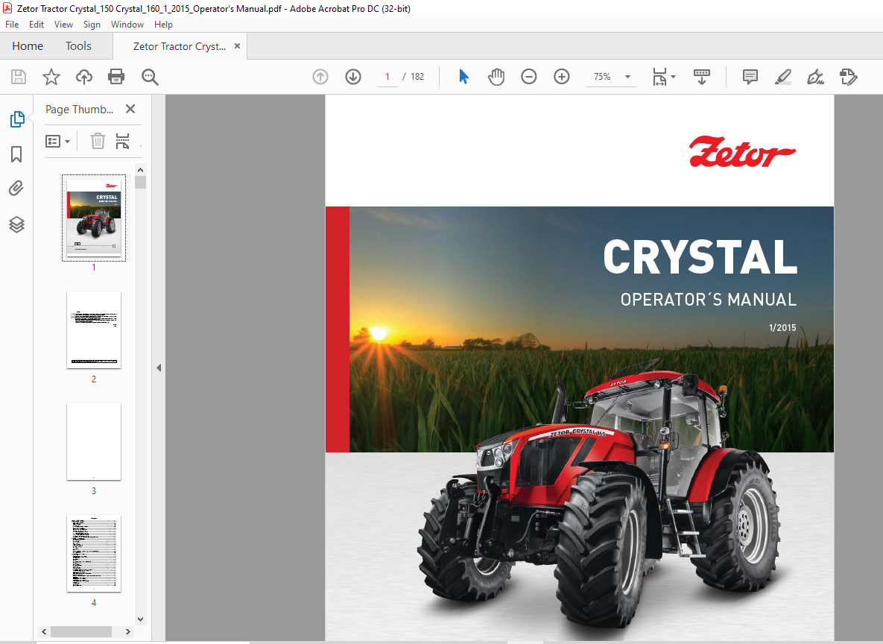Click the OPERATOR'S MANUAL heading on the page
The width and height of the screenshot is (883, 644).
click(x=709, y=299)
